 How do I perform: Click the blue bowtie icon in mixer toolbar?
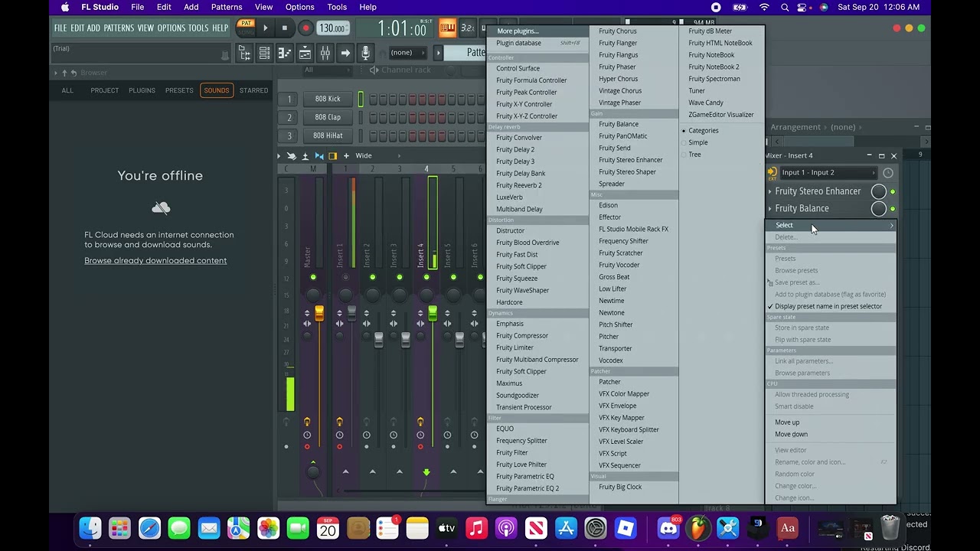[x=319, y=155]
